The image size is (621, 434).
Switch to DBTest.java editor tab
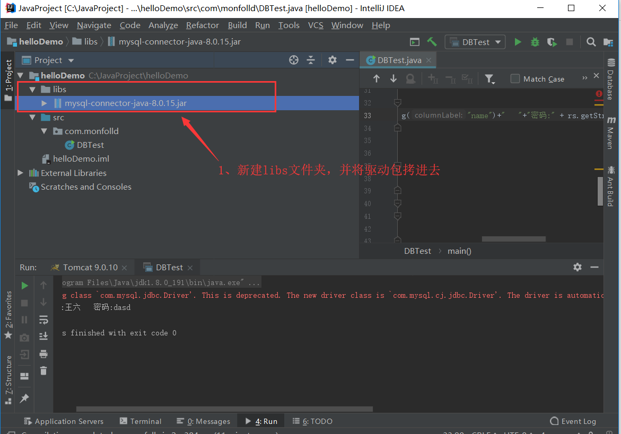tap(399, 60)
